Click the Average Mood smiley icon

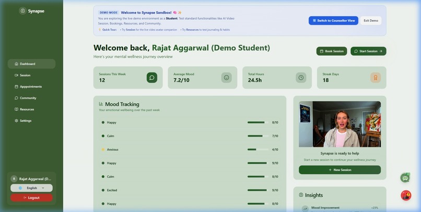coord(226,78)
